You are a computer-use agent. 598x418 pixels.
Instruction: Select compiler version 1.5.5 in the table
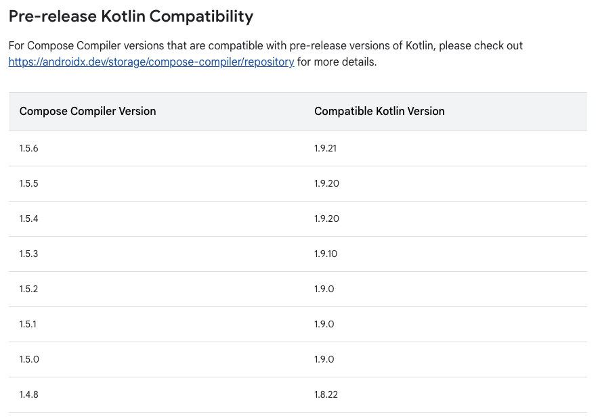click(28, 183)
